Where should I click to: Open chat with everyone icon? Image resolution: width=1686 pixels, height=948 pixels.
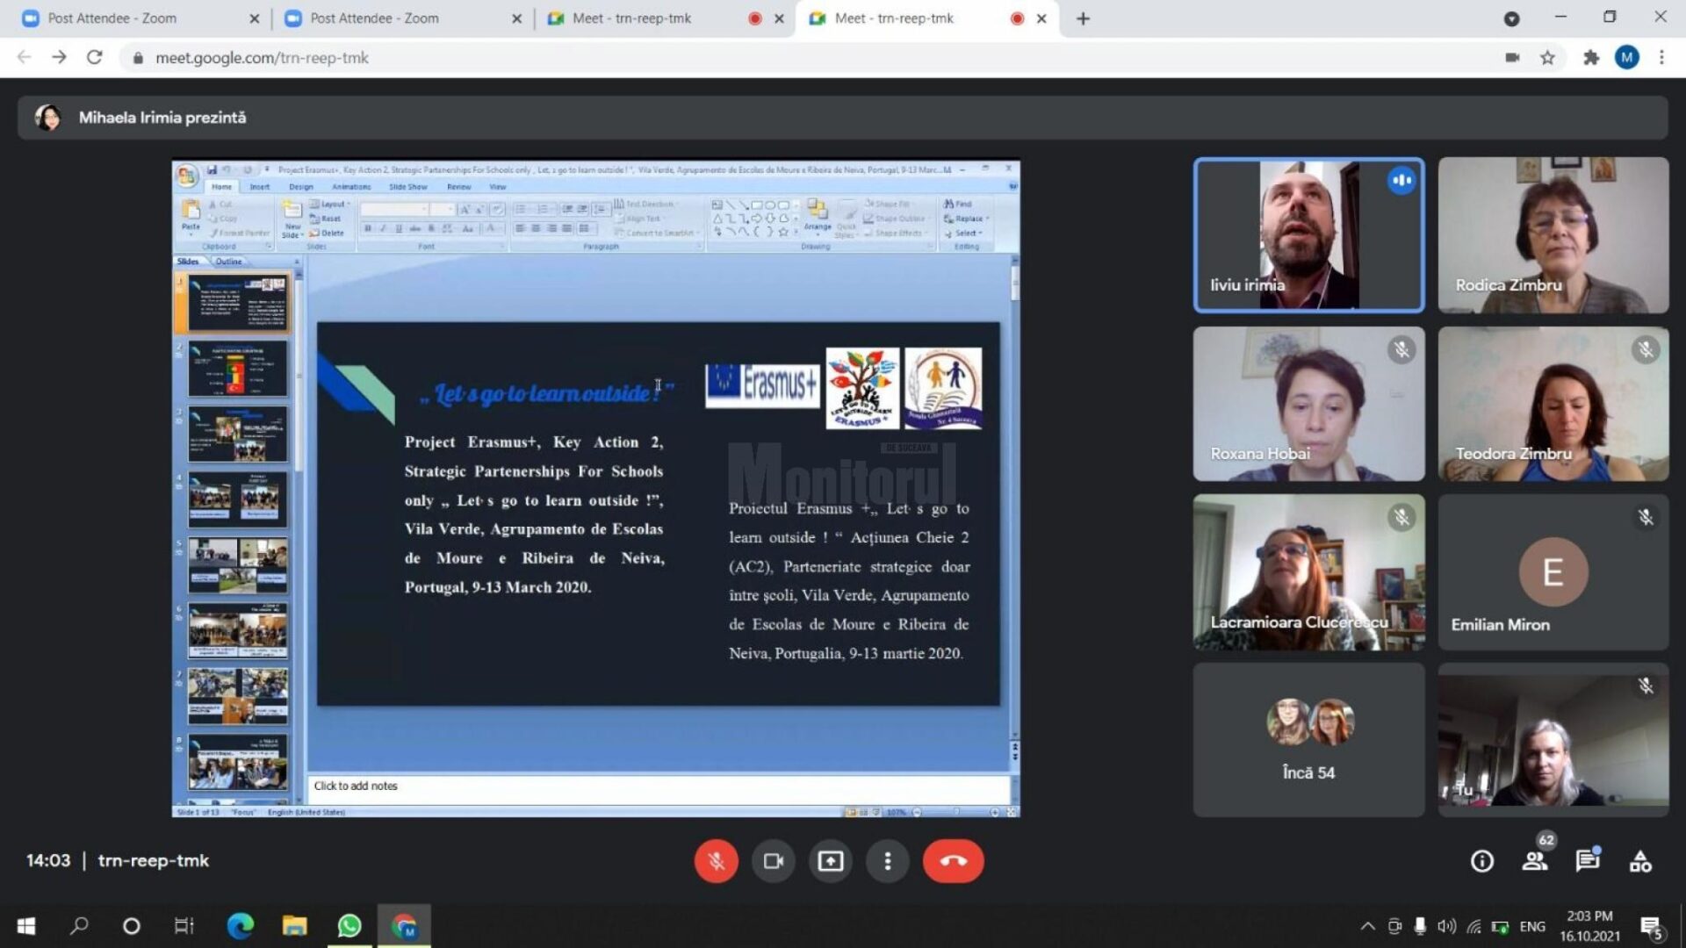point(1587,861)
